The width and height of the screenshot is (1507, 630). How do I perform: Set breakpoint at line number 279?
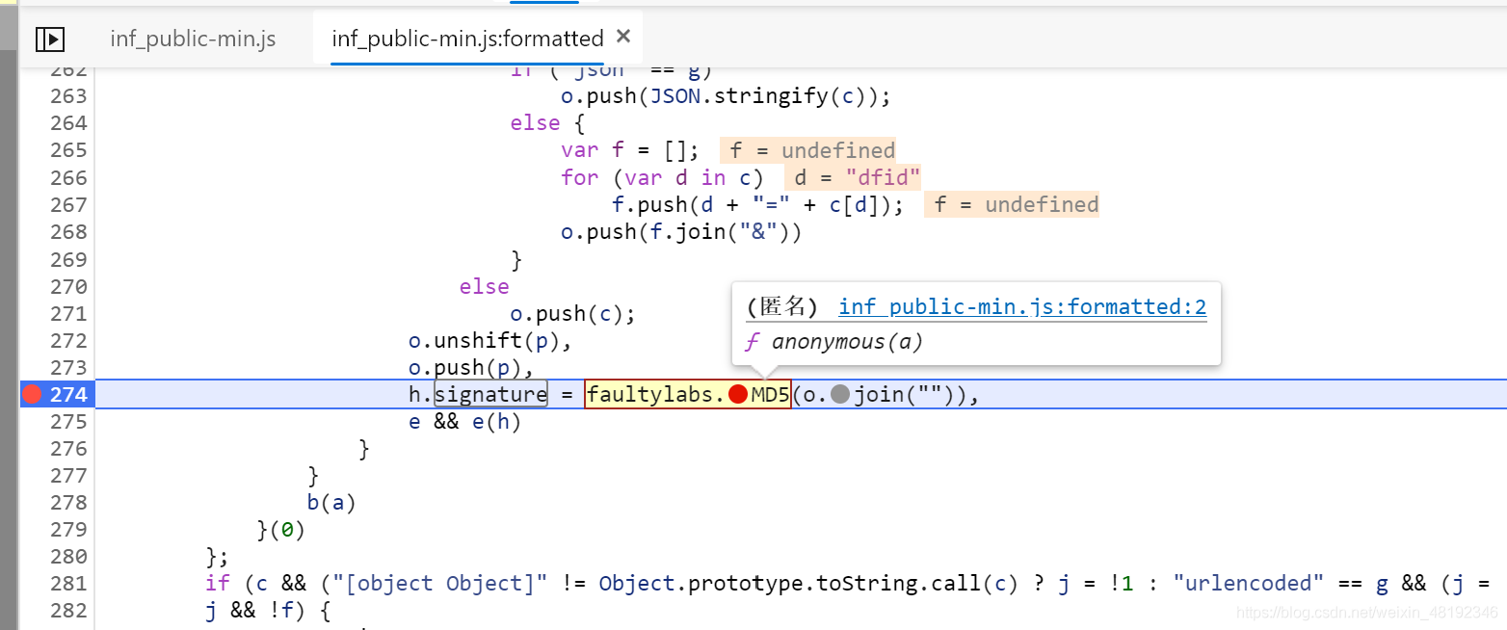tap(67, 529)
